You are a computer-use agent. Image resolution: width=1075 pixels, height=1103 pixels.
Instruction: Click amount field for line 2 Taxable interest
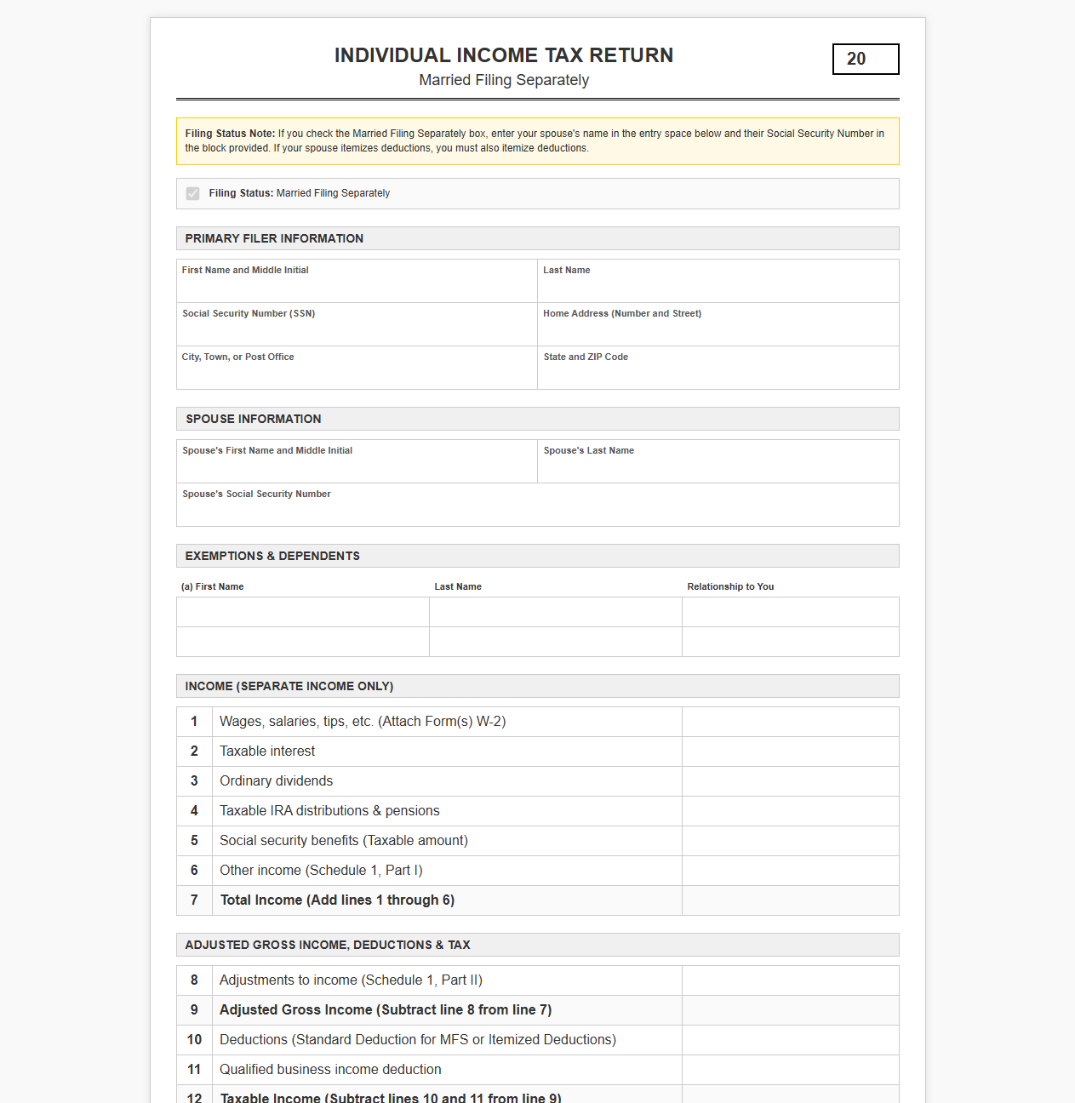click(x=791, y=752)
